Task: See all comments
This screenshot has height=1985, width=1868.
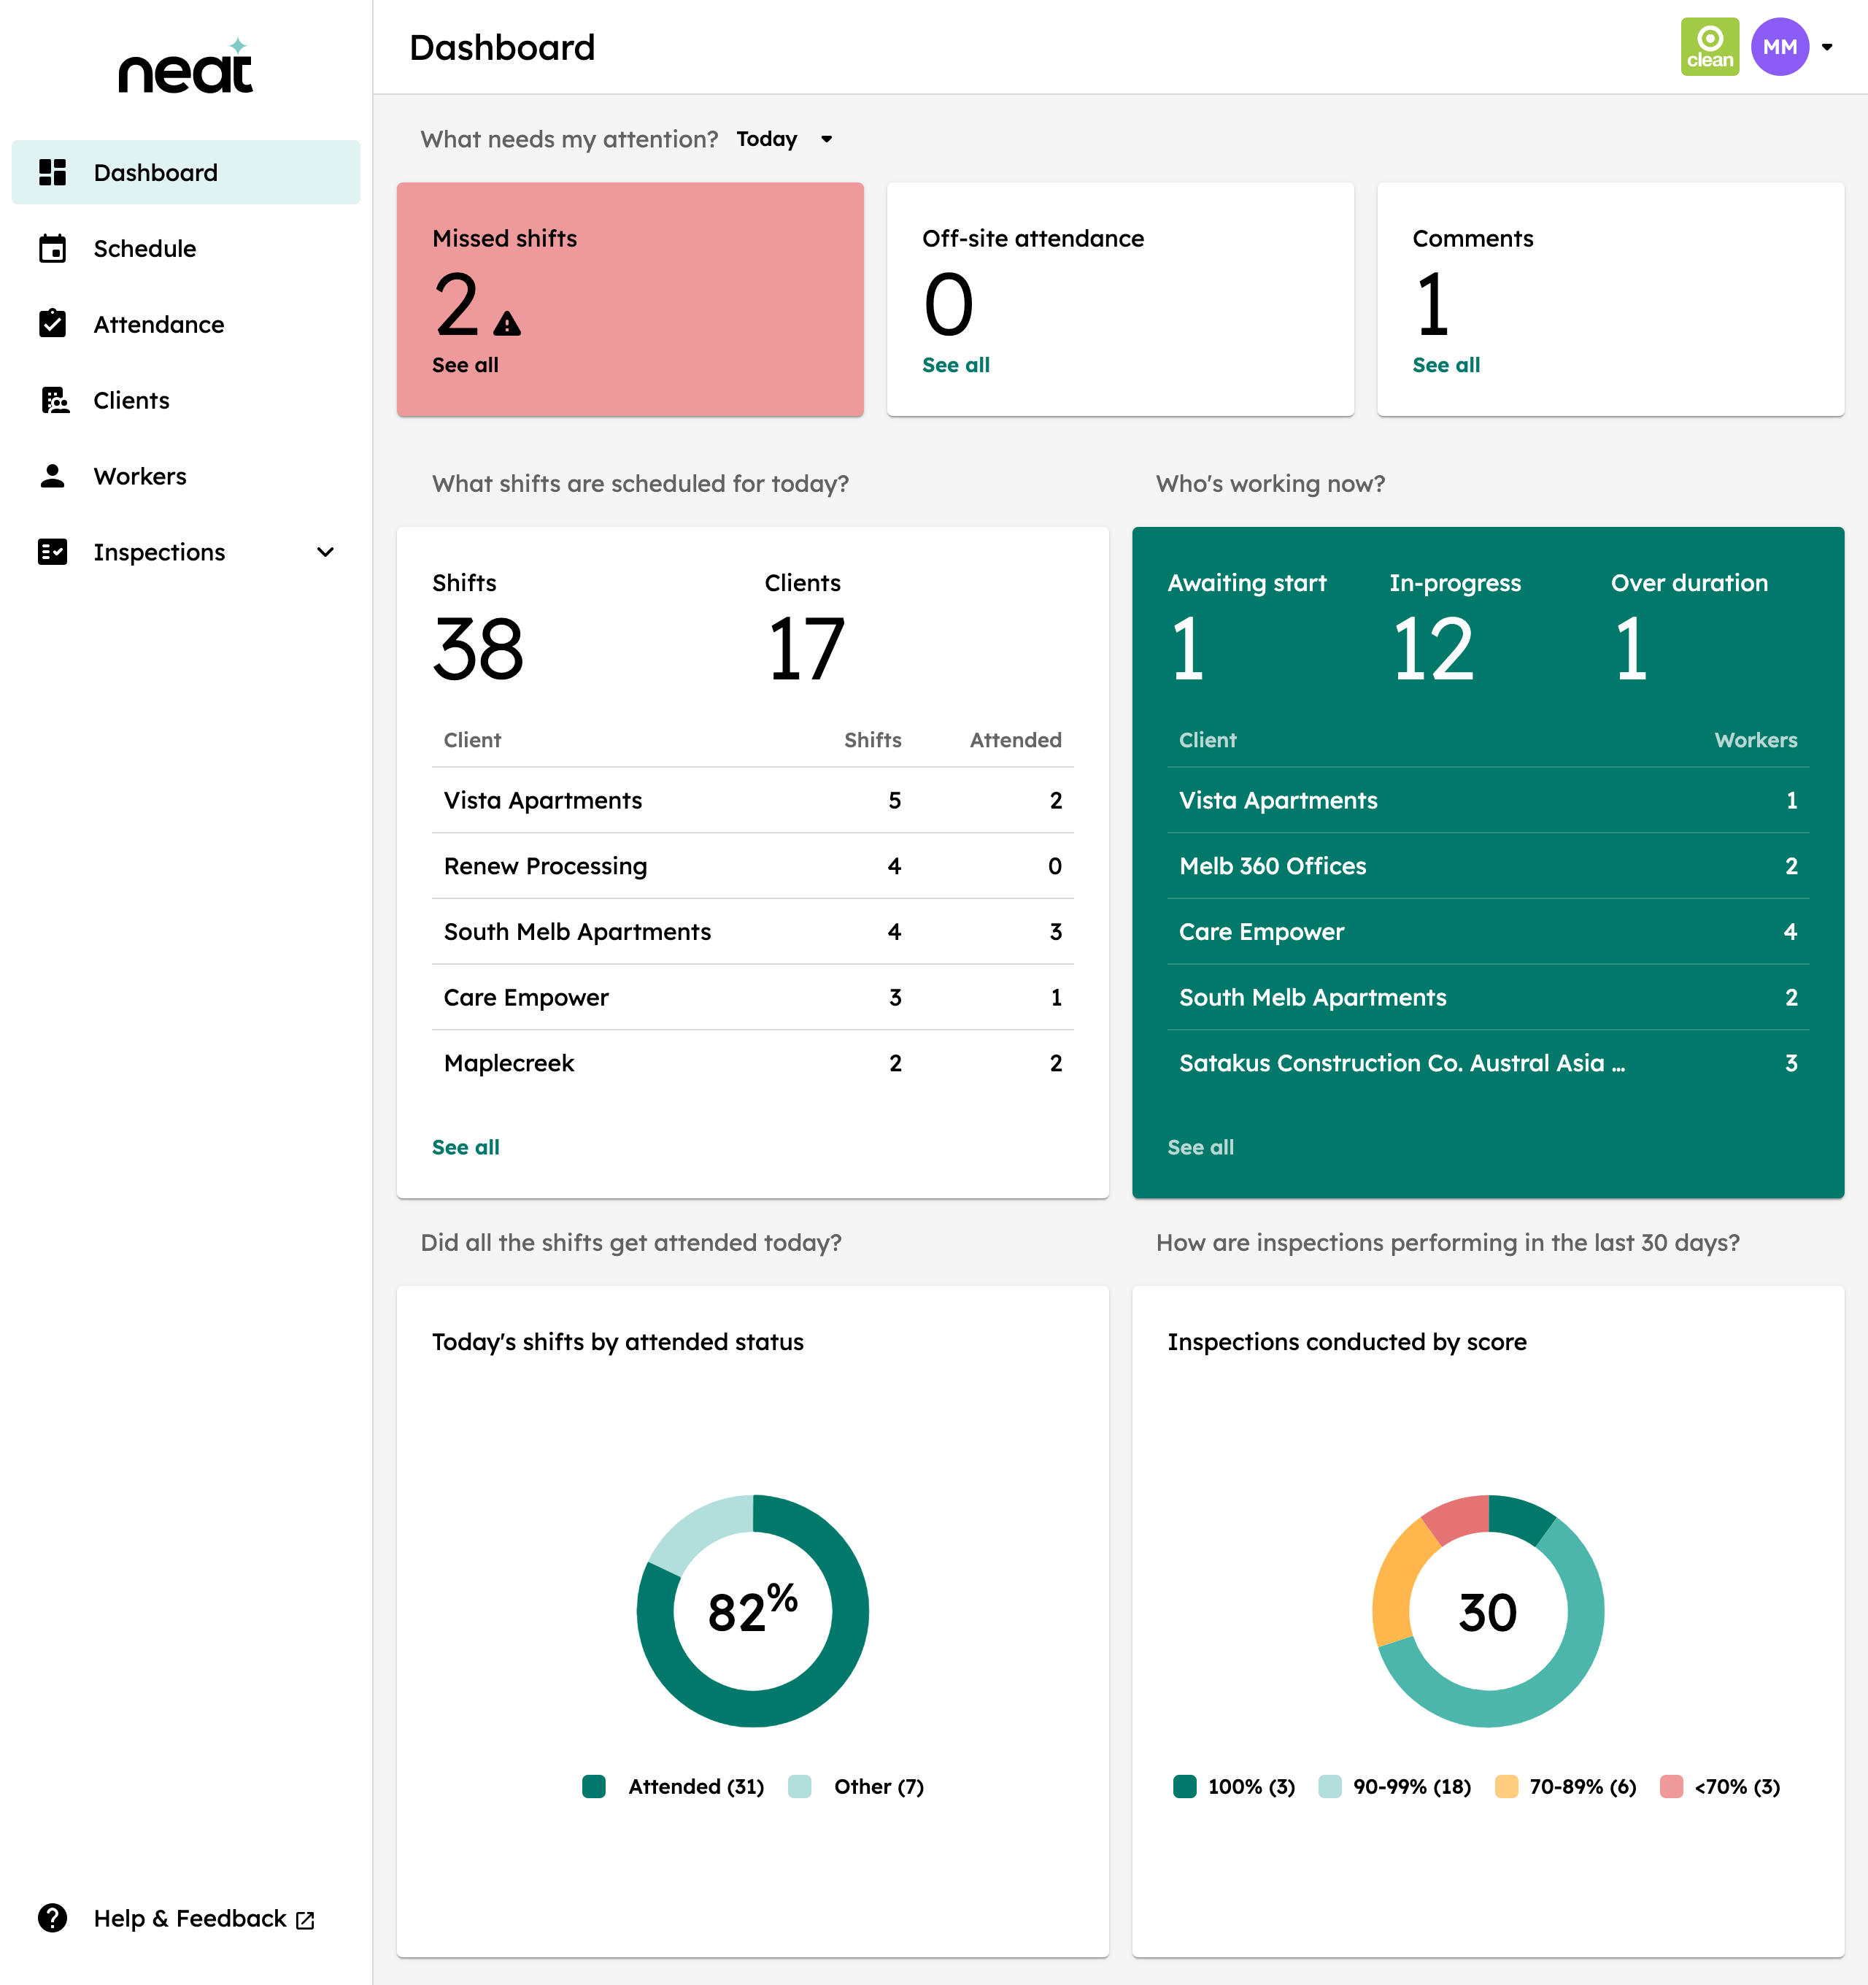Action: coord(1446,364)
